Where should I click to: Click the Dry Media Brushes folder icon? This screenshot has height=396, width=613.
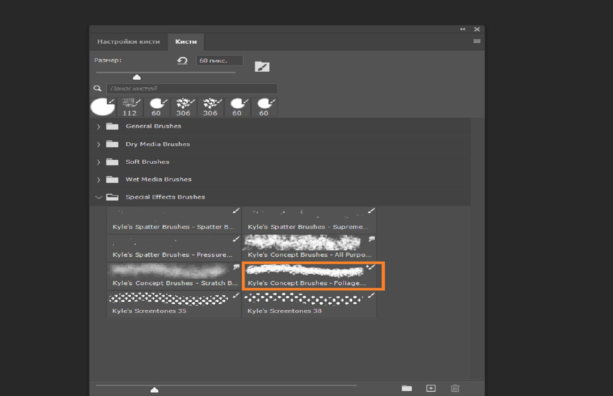click(x=112, y=144)
